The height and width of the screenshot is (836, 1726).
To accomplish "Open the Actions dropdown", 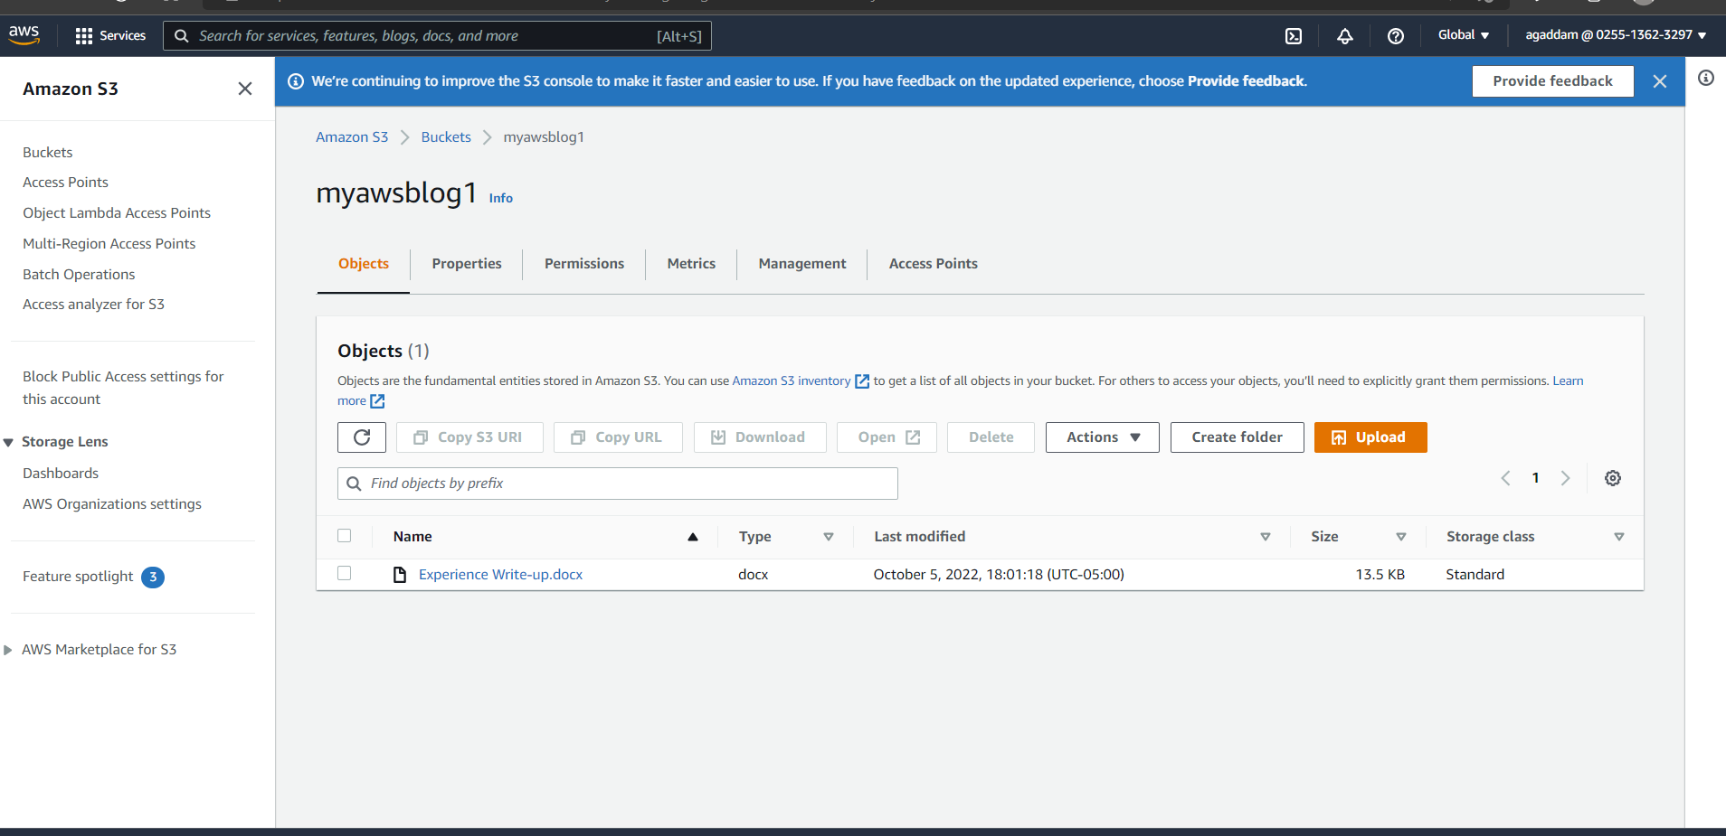I will point(1100,437).
